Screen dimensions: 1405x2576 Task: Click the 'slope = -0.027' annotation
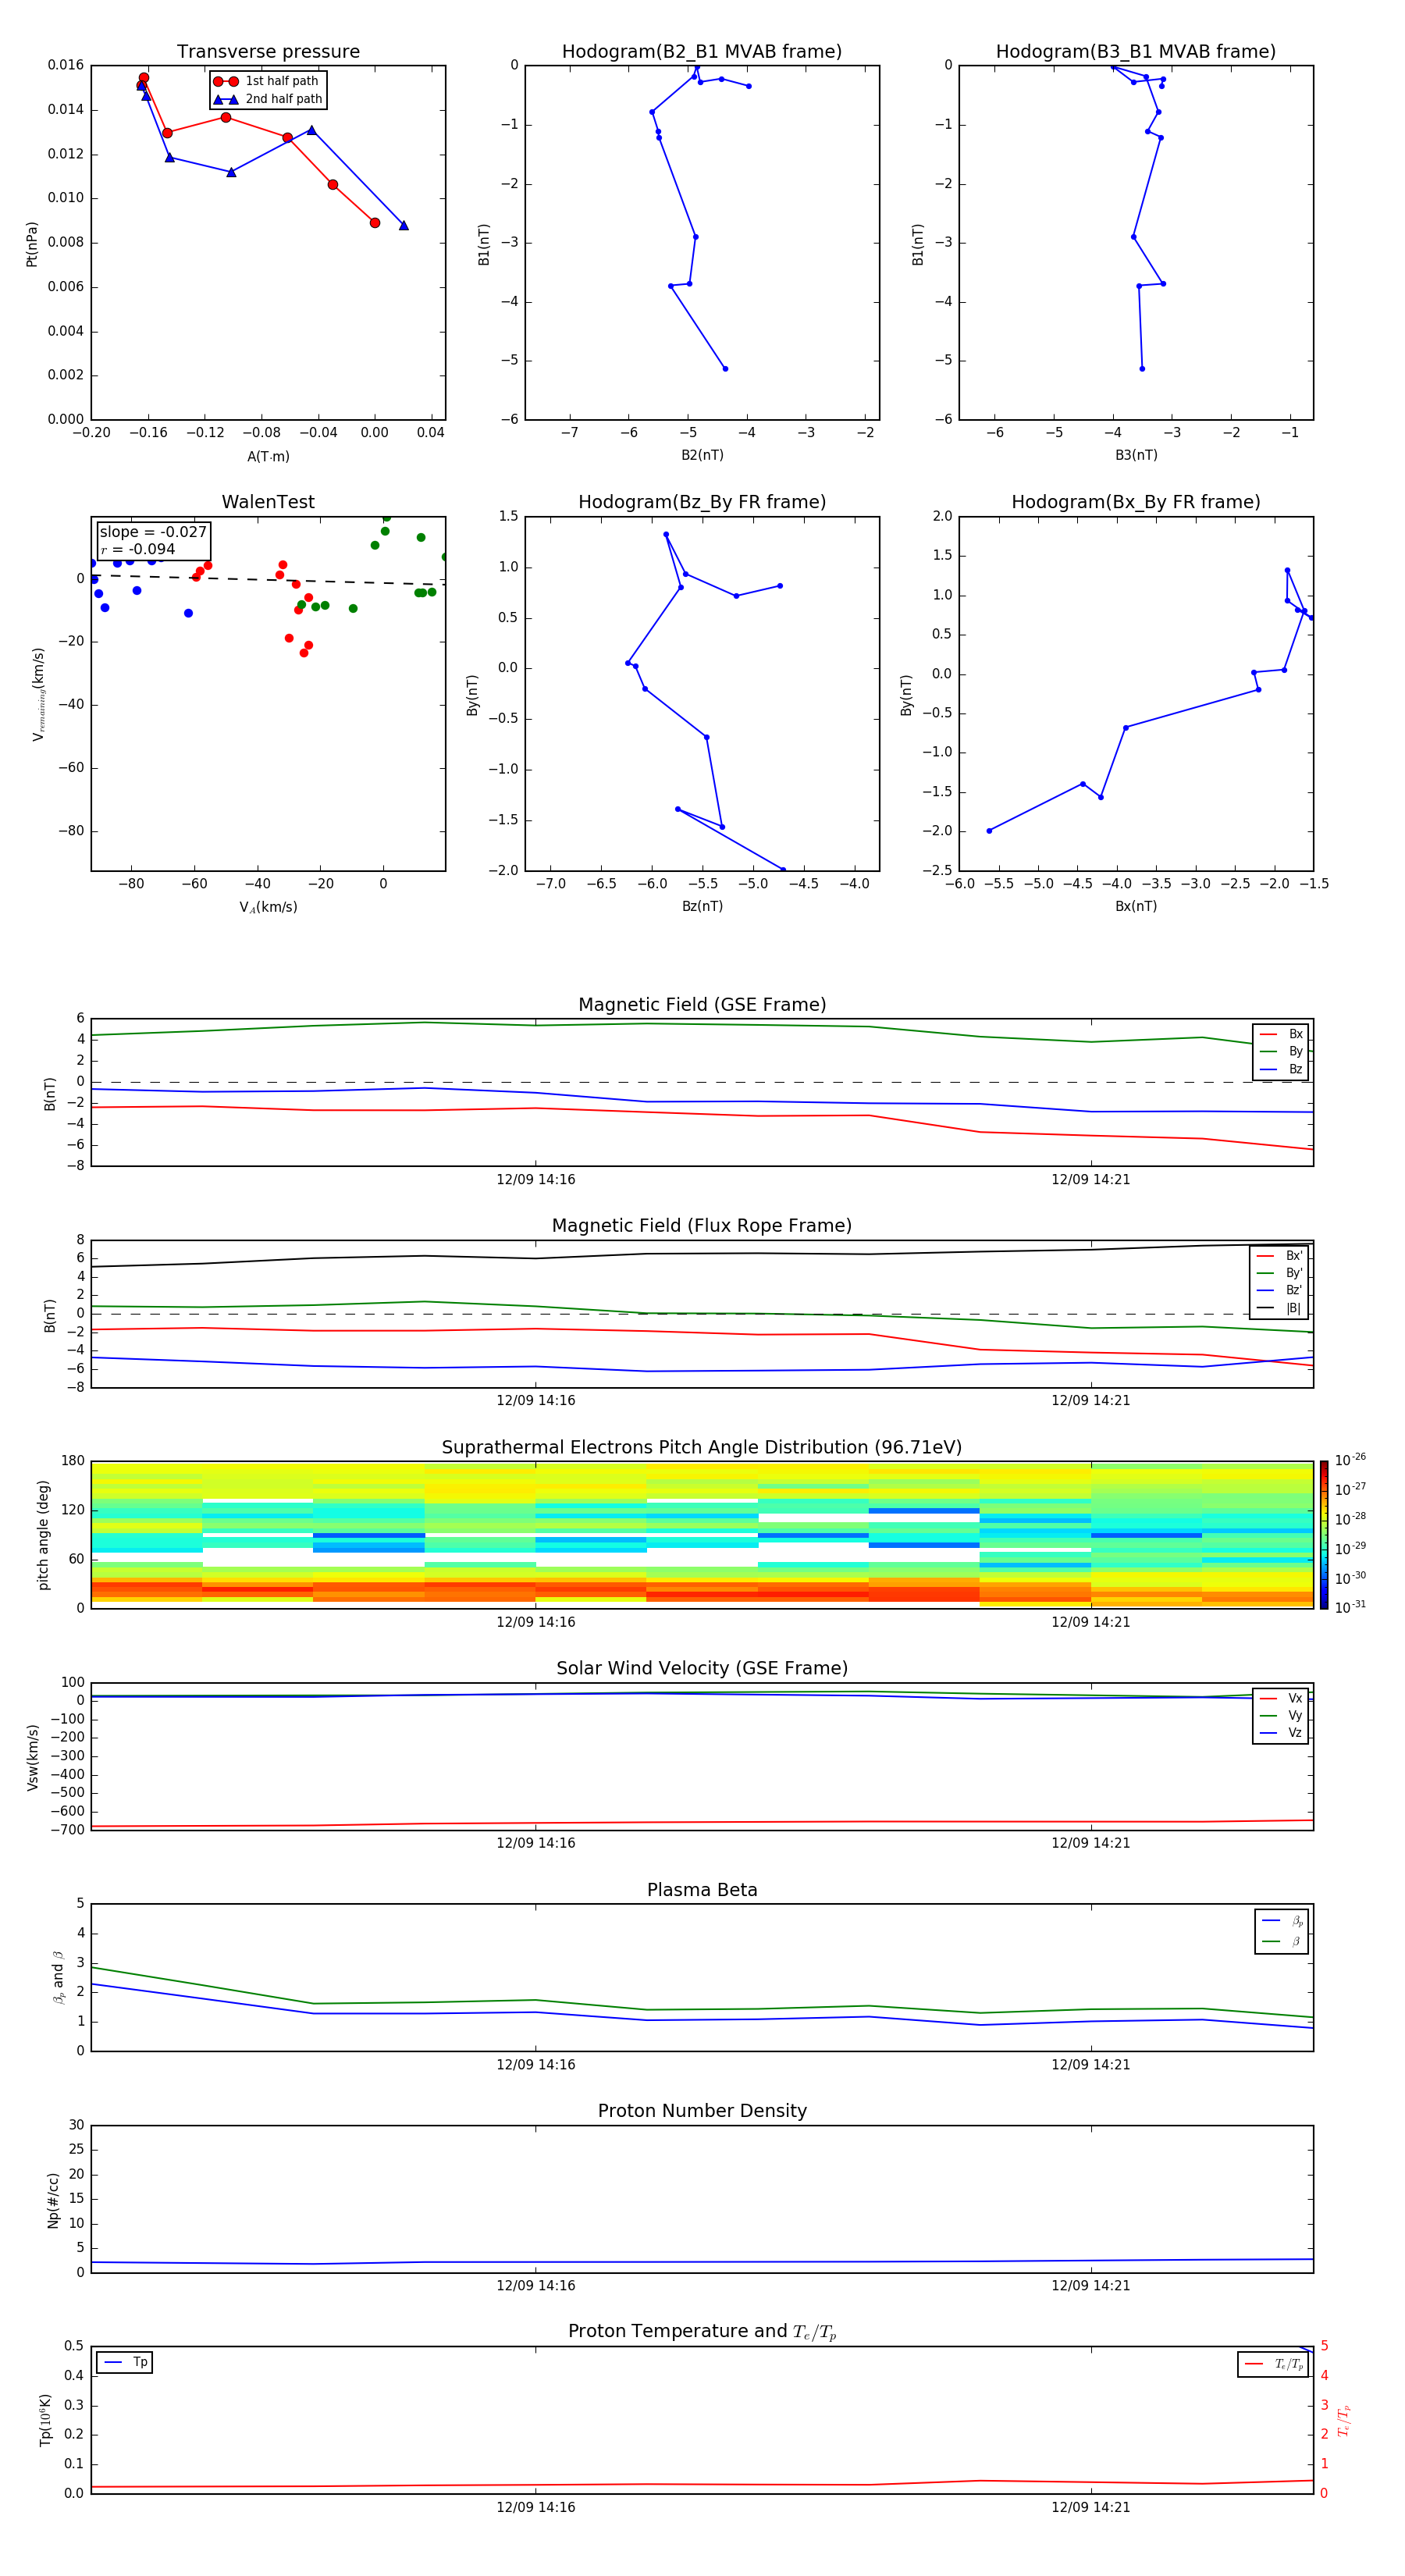tap(153, 532)
